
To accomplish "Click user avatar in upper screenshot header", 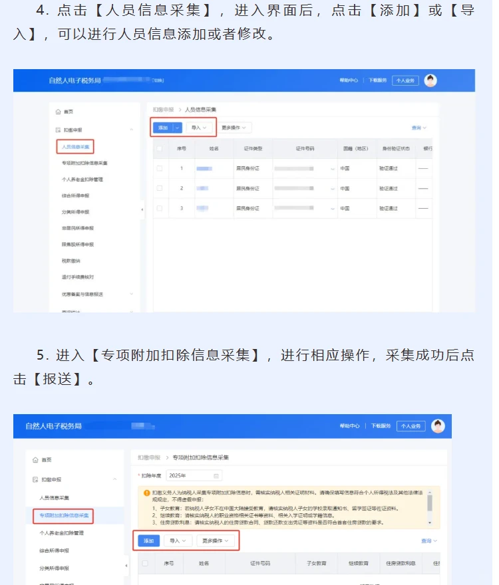I will 430,80.
